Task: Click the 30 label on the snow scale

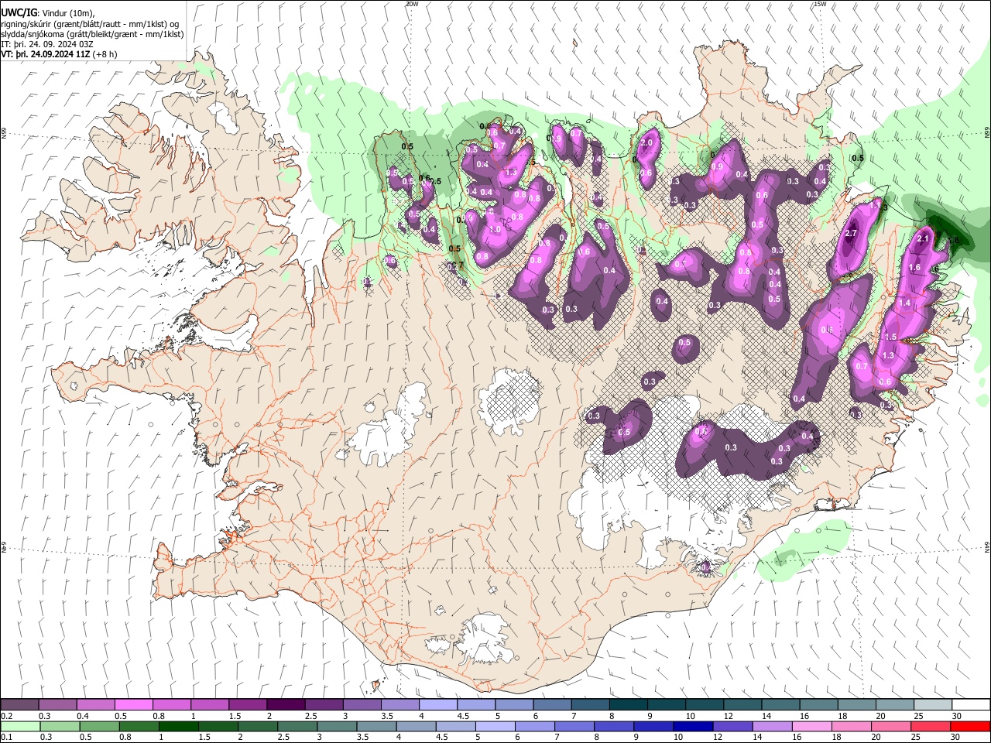Action: click(957, 716)
